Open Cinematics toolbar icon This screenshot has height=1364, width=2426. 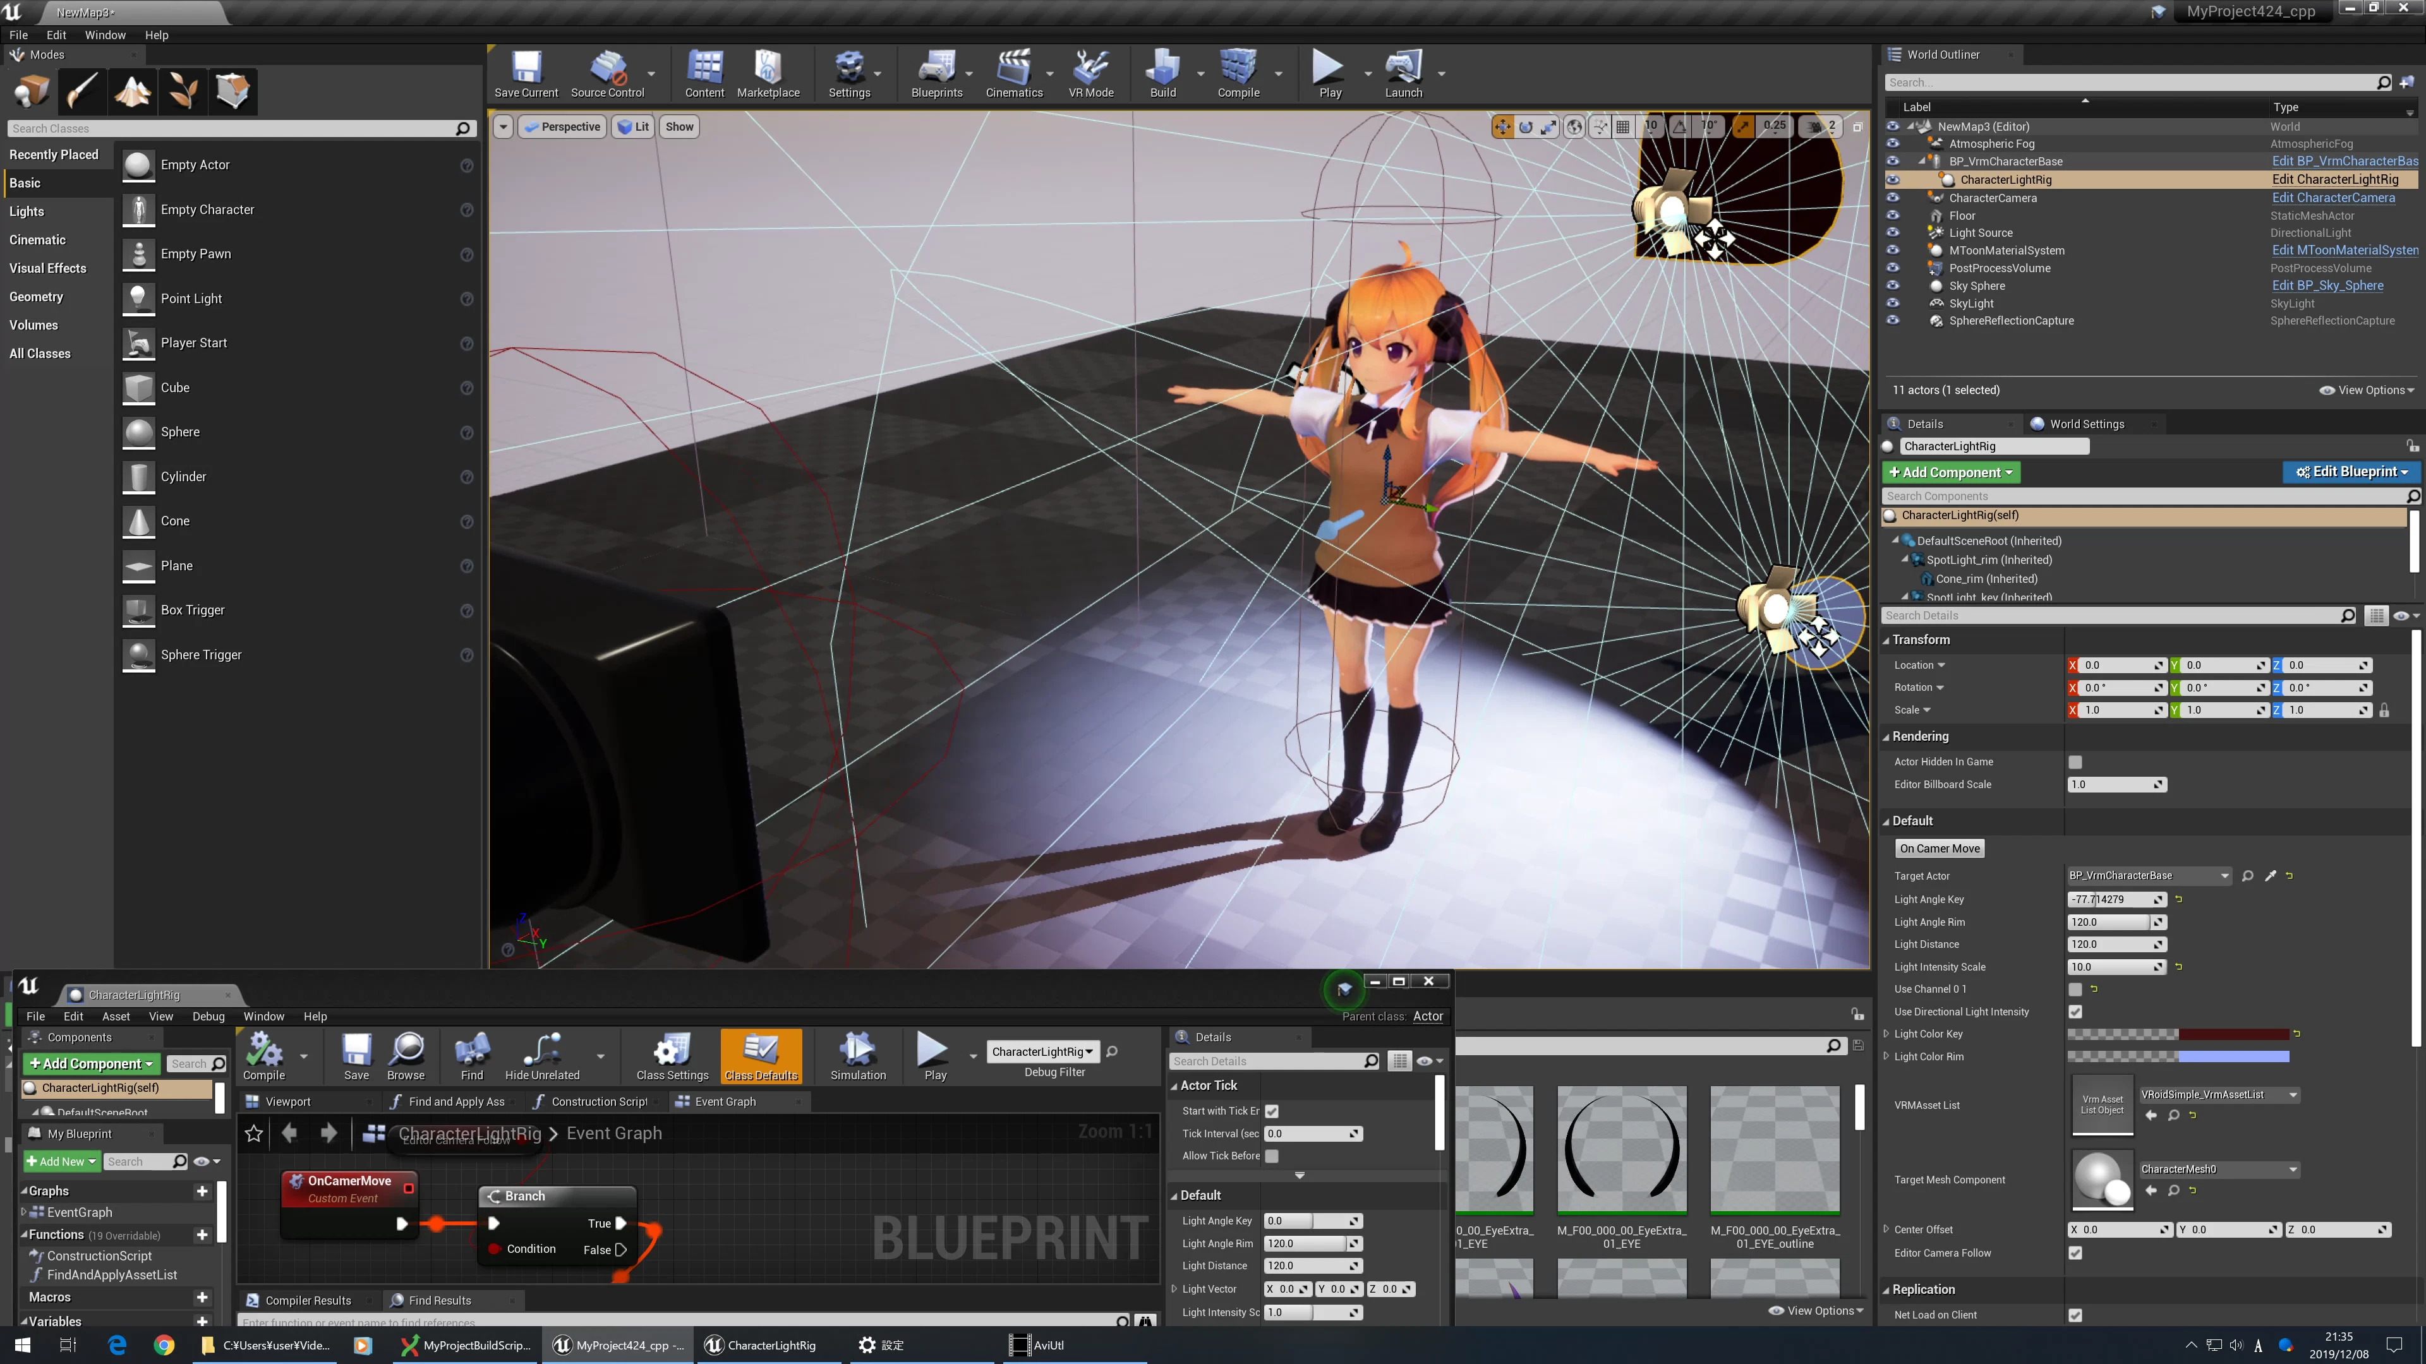coord(1013,73)
